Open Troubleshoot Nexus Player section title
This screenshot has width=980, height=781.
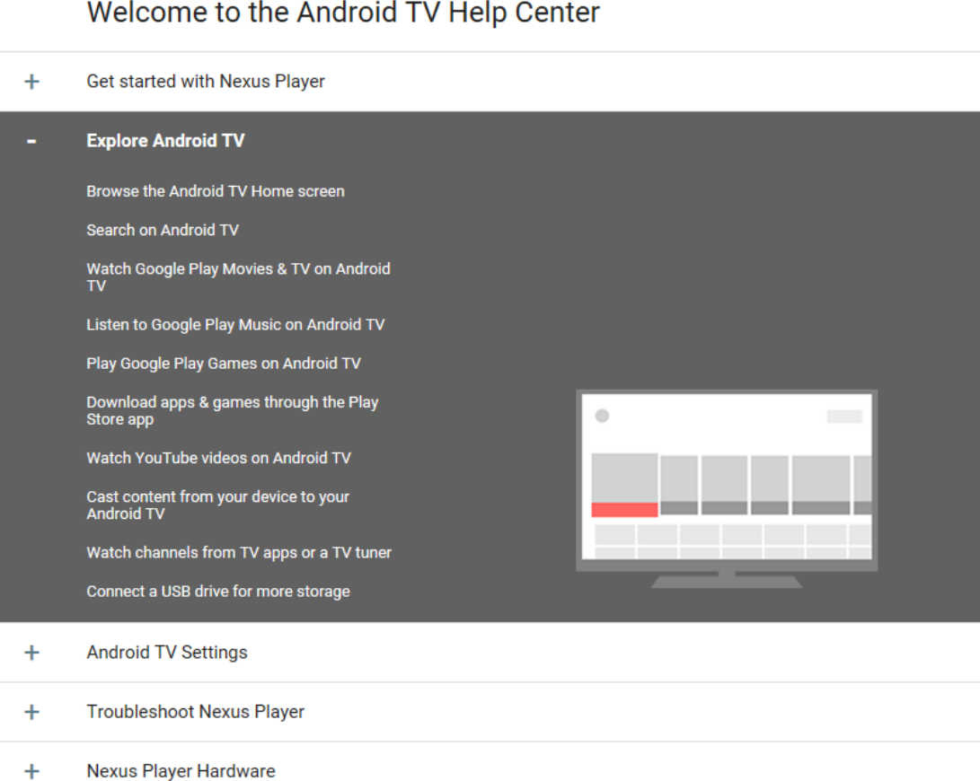coord(196,712)
